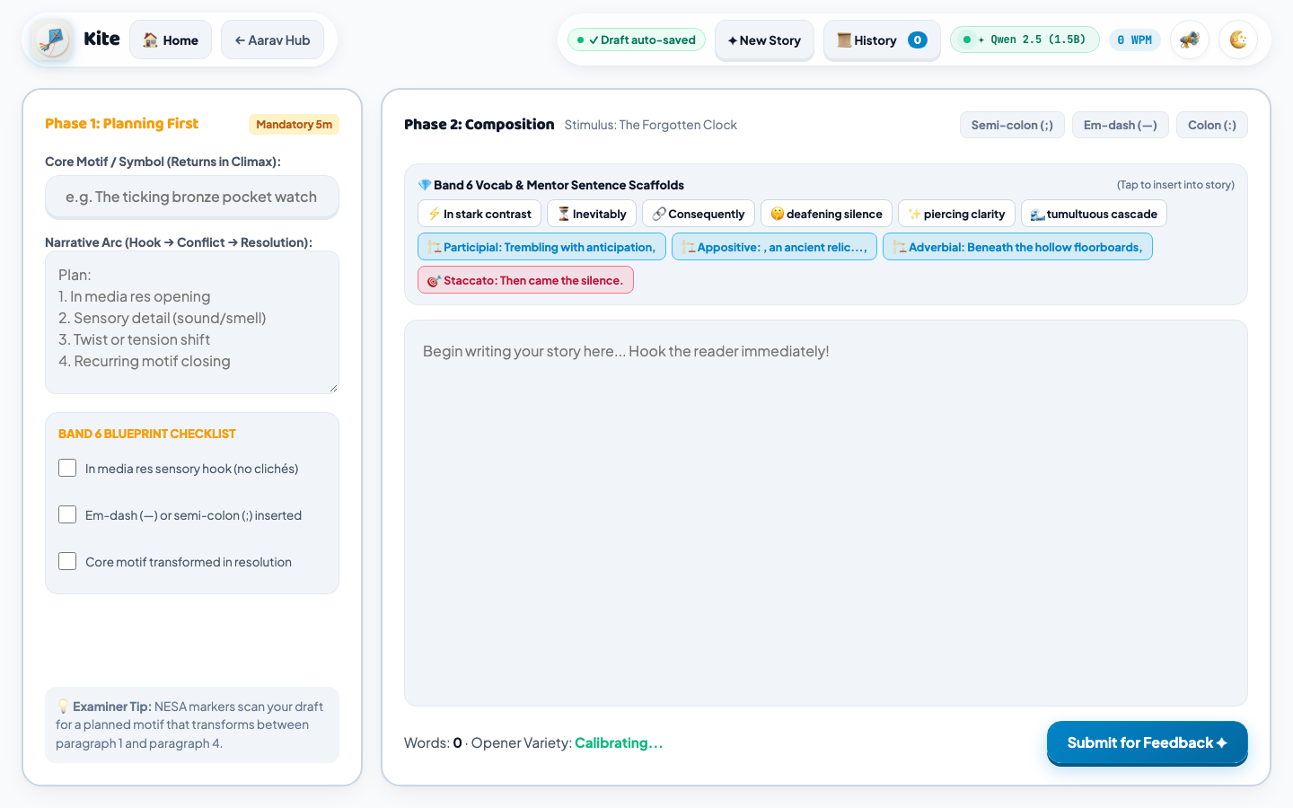Insert an Em-dash (—)
This screenshot has width=1293, height=808.
click(x=1121, y=125)
